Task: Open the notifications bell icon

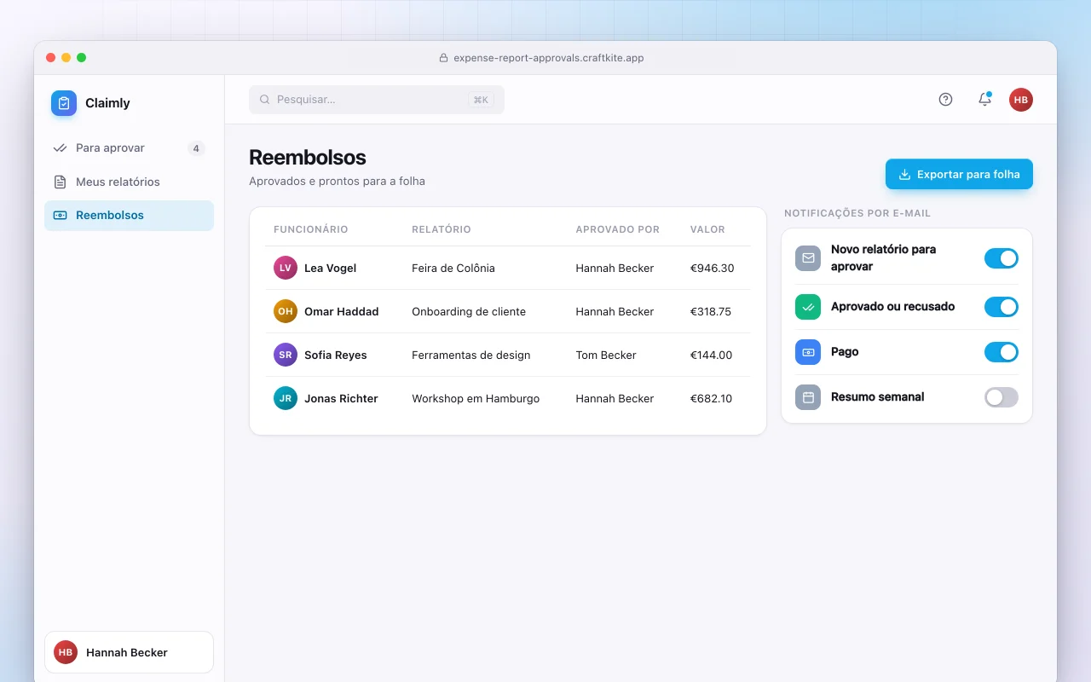Action: pyautogui.click(x=984, y=99)
